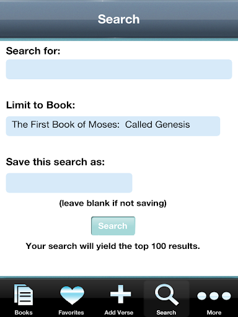Image resolution: width=238 pixels, height=317 pixels.
Task: Show the More tab label
Action: coord(214,313)
